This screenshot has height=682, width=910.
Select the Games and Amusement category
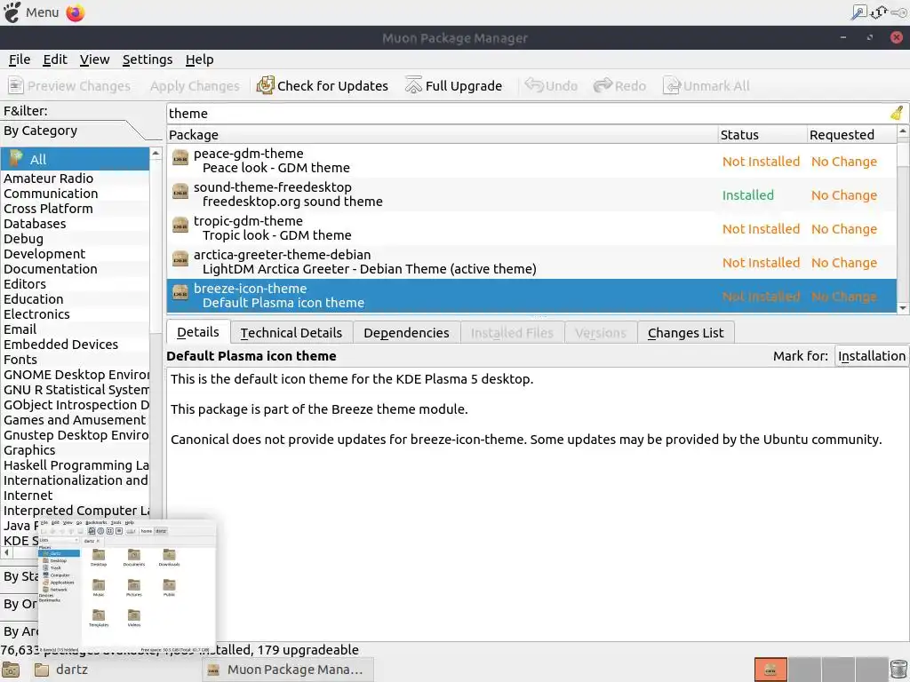75,420
